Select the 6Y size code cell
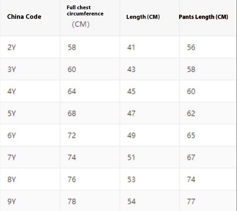Image resolution: width=237 pixels, height=211 pixels. coord(11,135)
